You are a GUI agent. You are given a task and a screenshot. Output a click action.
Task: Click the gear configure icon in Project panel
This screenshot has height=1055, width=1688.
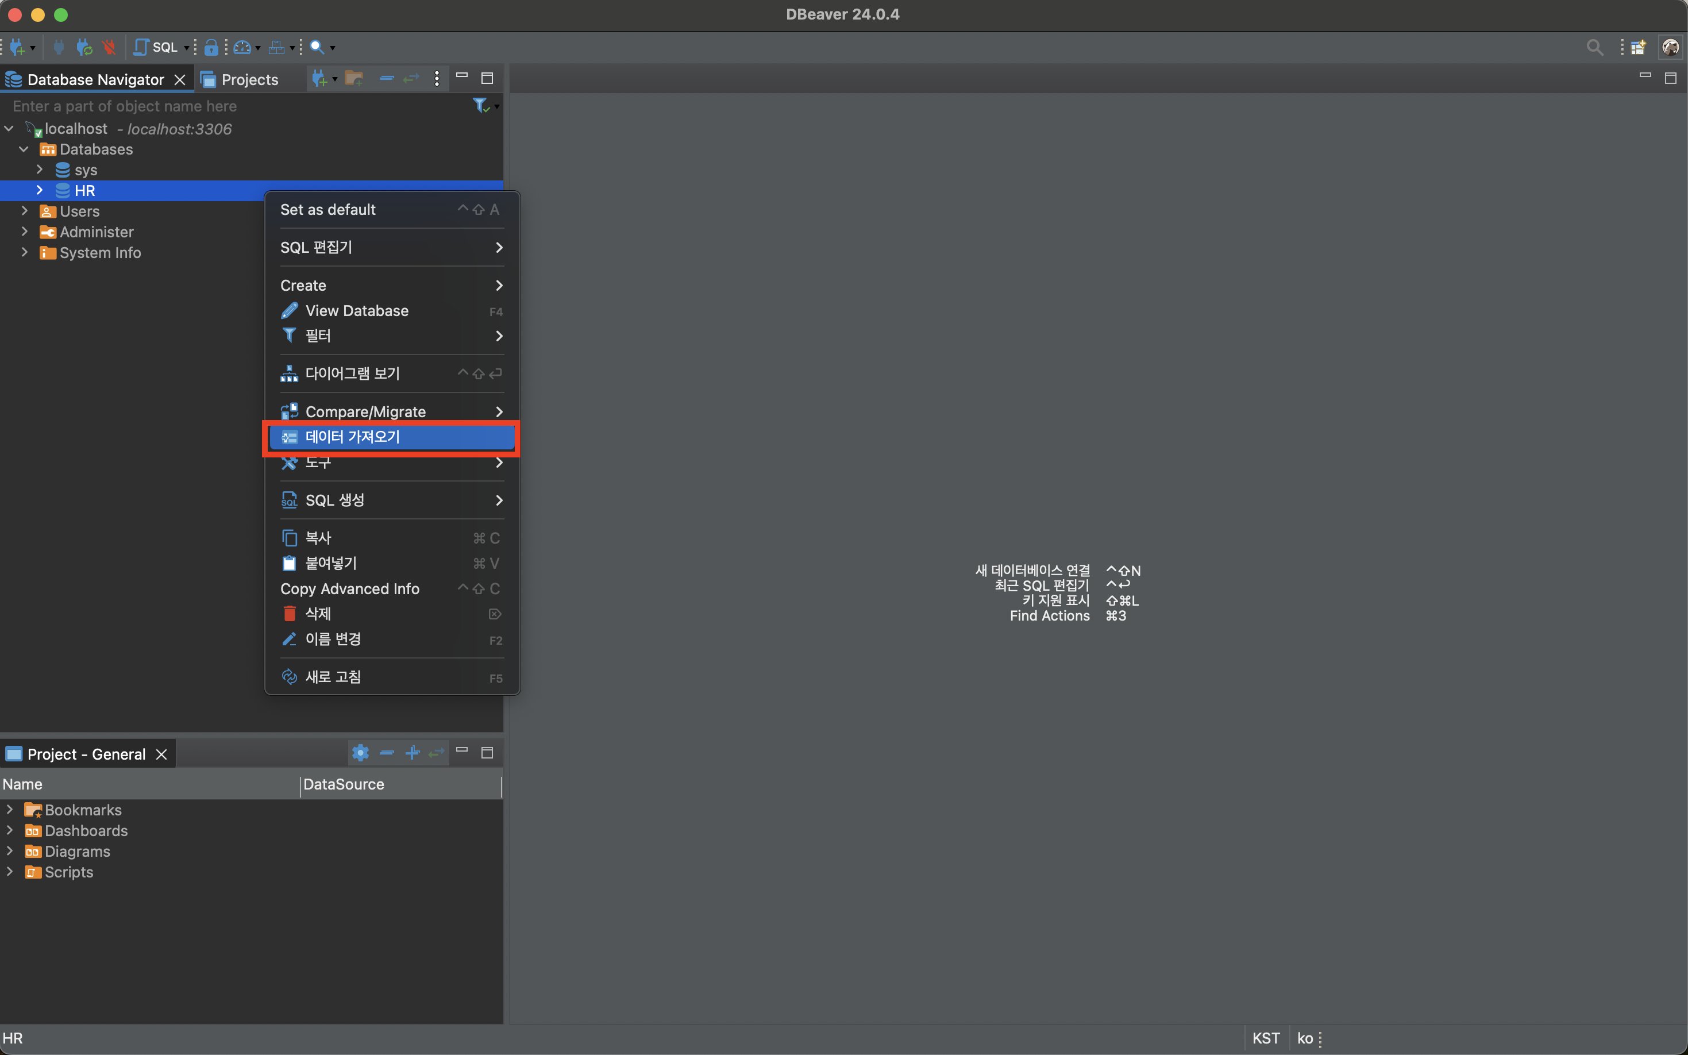pyautogui.click(x=360, y=753)
